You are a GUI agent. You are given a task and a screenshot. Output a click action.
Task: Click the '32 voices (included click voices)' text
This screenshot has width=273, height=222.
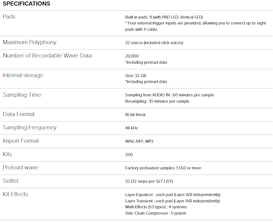tap(154, 43)
